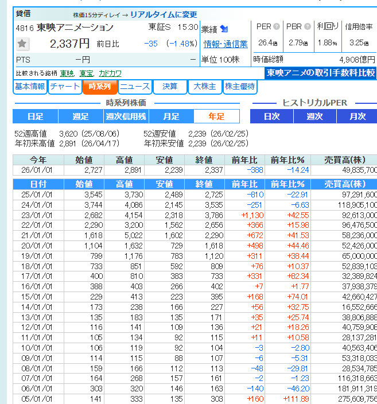Open the ニュース tab
Viewport: 377px width, 404px height.
(x=135, y=87)
